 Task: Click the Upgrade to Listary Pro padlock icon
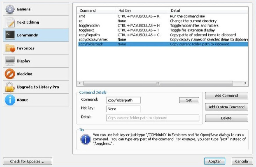click(10, 87)
